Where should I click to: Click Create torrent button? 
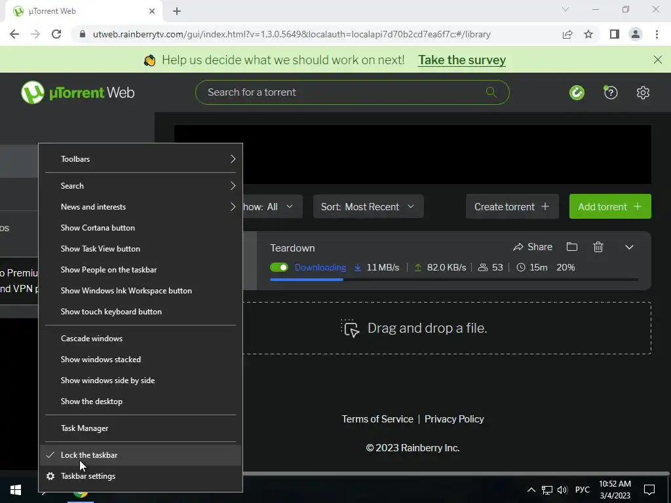coord(512,206)
